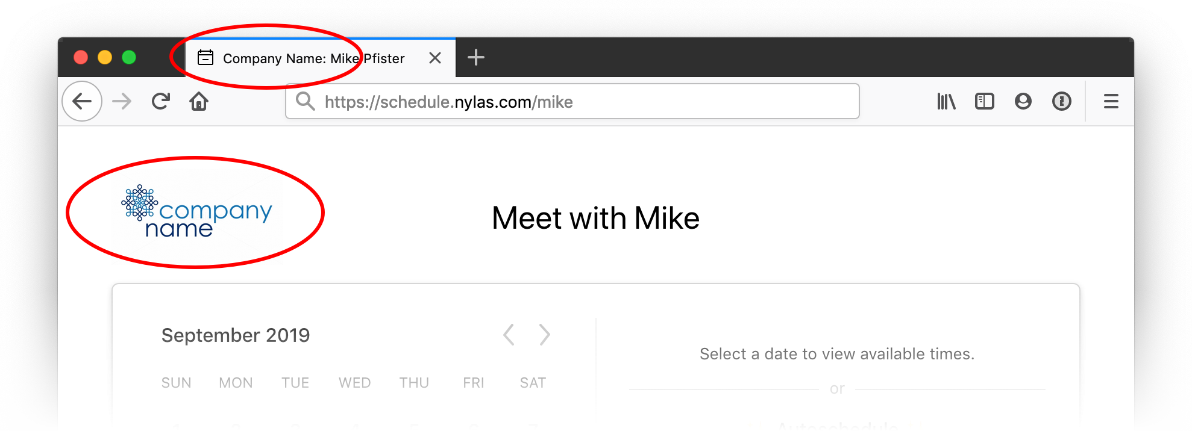This screenshot has width=1192, height=431.
Task: Go back to the previous month
Action: tap(508, 335)
